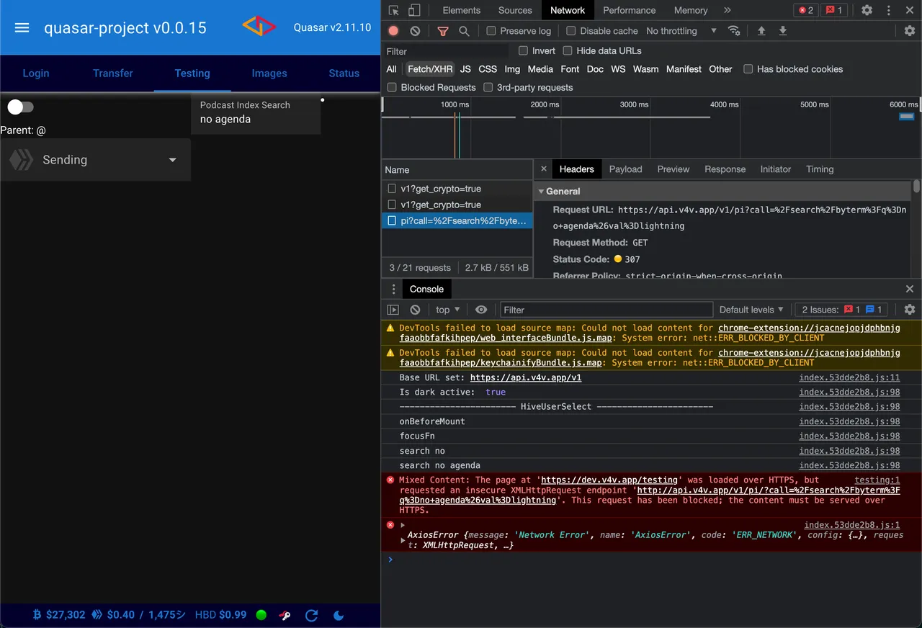Check the Blocked Requests checkbox
The height and width of the screenshot is (628, 922).
point(392,87)
